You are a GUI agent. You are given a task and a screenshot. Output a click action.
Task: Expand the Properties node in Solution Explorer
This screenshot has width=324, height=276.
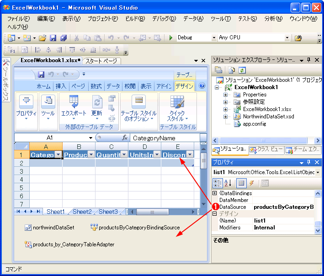225,95
